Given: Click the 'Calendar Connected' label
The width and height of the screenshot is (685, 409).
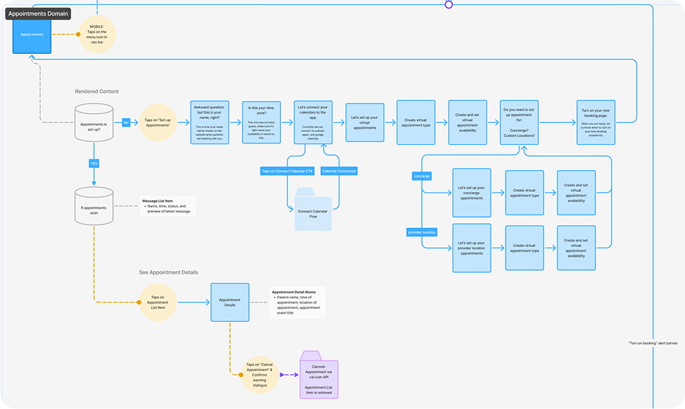Looking at the screenshot, I should [339, 171].
